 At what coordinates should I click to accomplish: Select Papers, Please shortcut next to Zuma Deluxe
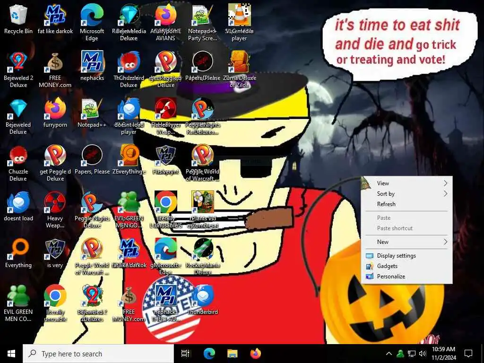[203, 66]
